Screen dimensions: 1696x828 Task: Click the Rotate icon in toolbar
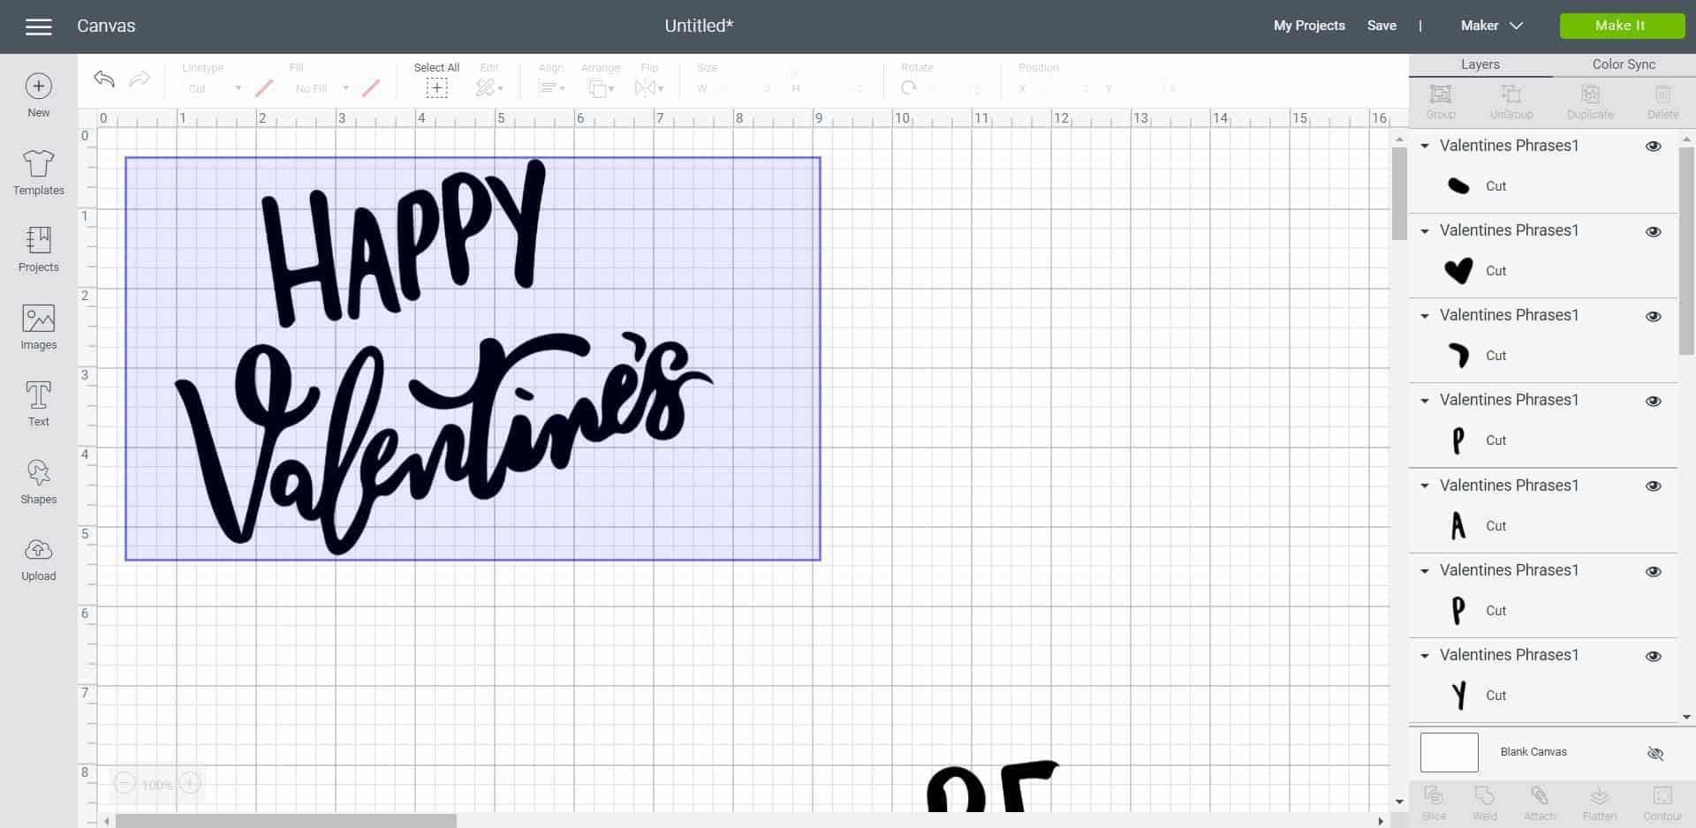tap(908, 87)
